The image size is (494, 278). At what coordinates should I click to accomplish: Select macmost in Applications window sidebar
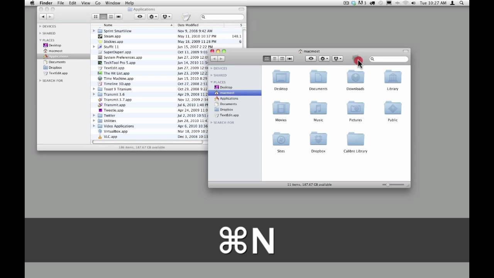pyautogui.click(x=56, y=51)
